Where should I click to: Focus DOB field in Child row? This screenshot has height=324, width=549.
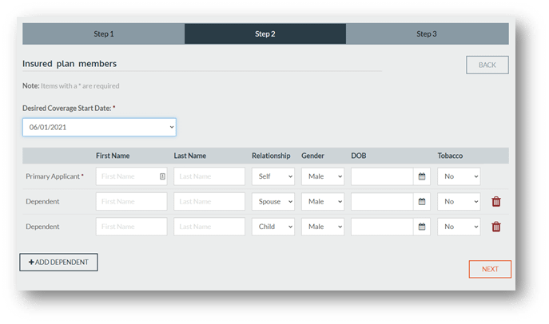[x=382, y=227]
